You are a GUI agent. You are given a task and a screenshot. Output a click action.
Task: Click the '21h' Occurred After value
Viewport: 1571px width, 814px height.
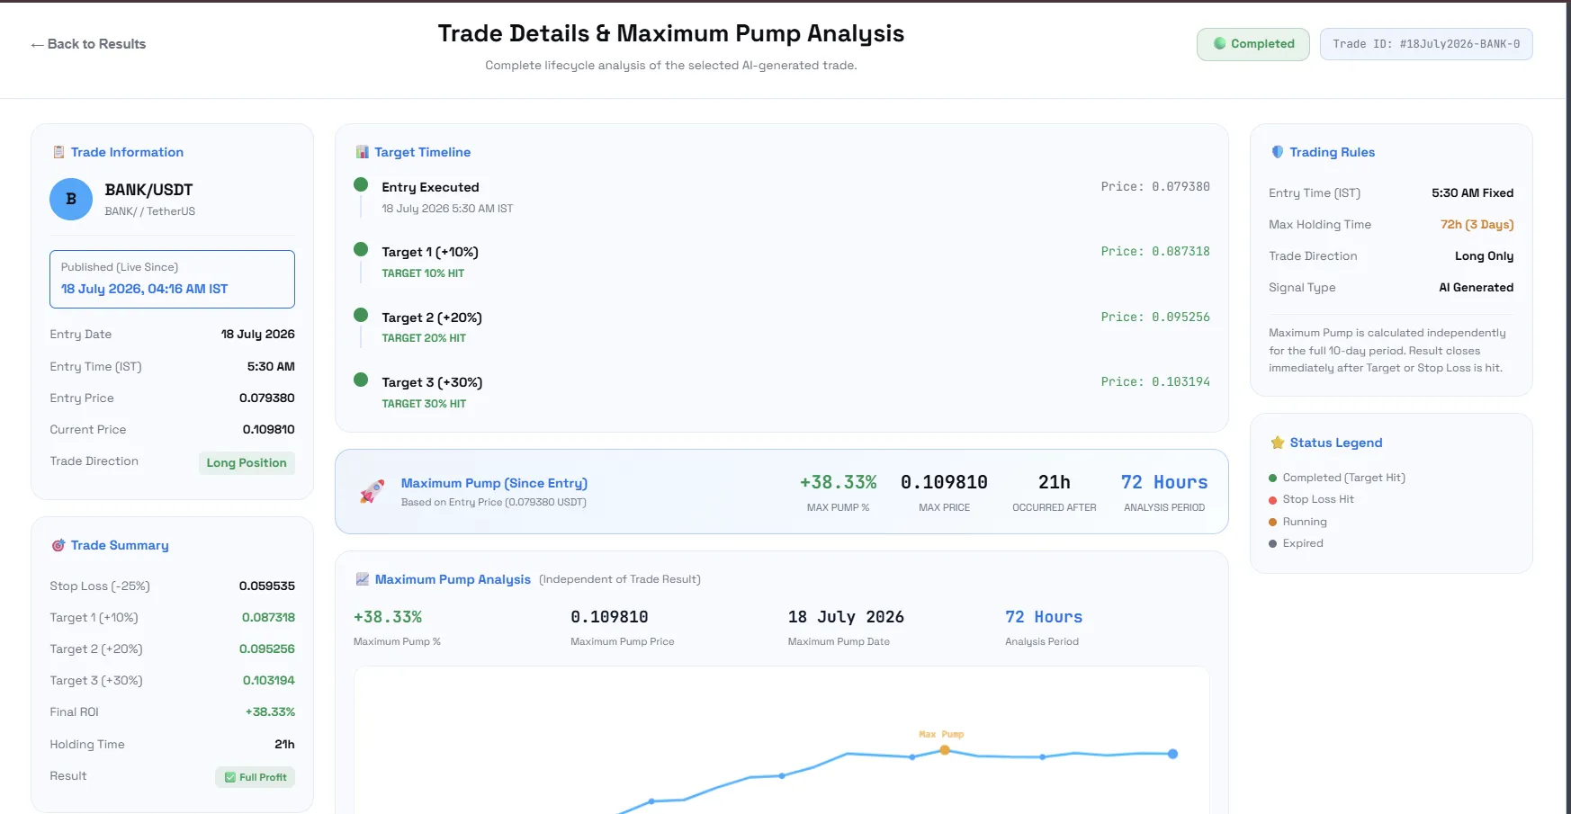pyautogui.click(x=1055, y=482)
